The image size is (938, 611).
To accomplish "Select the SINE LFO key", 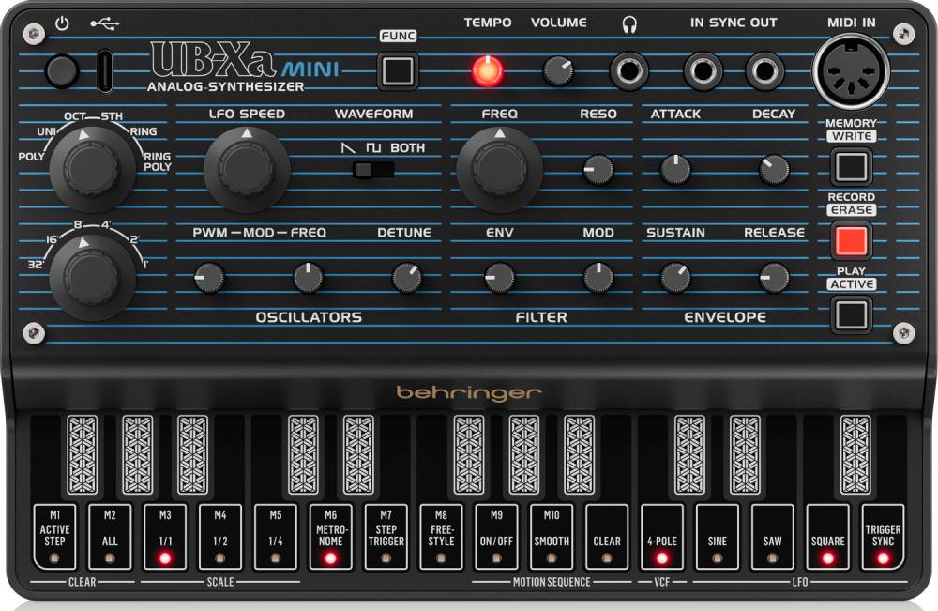I will [718, 536].
